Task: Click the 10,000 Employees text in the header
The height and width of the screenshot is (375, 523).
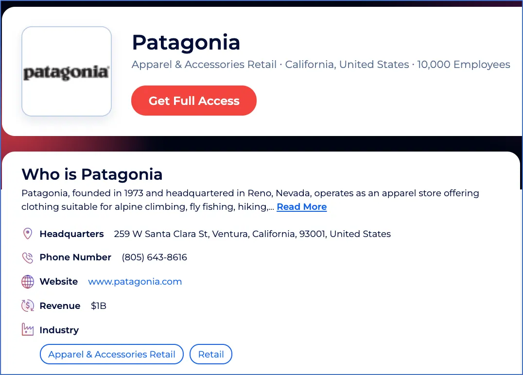Action: point(464,64)
